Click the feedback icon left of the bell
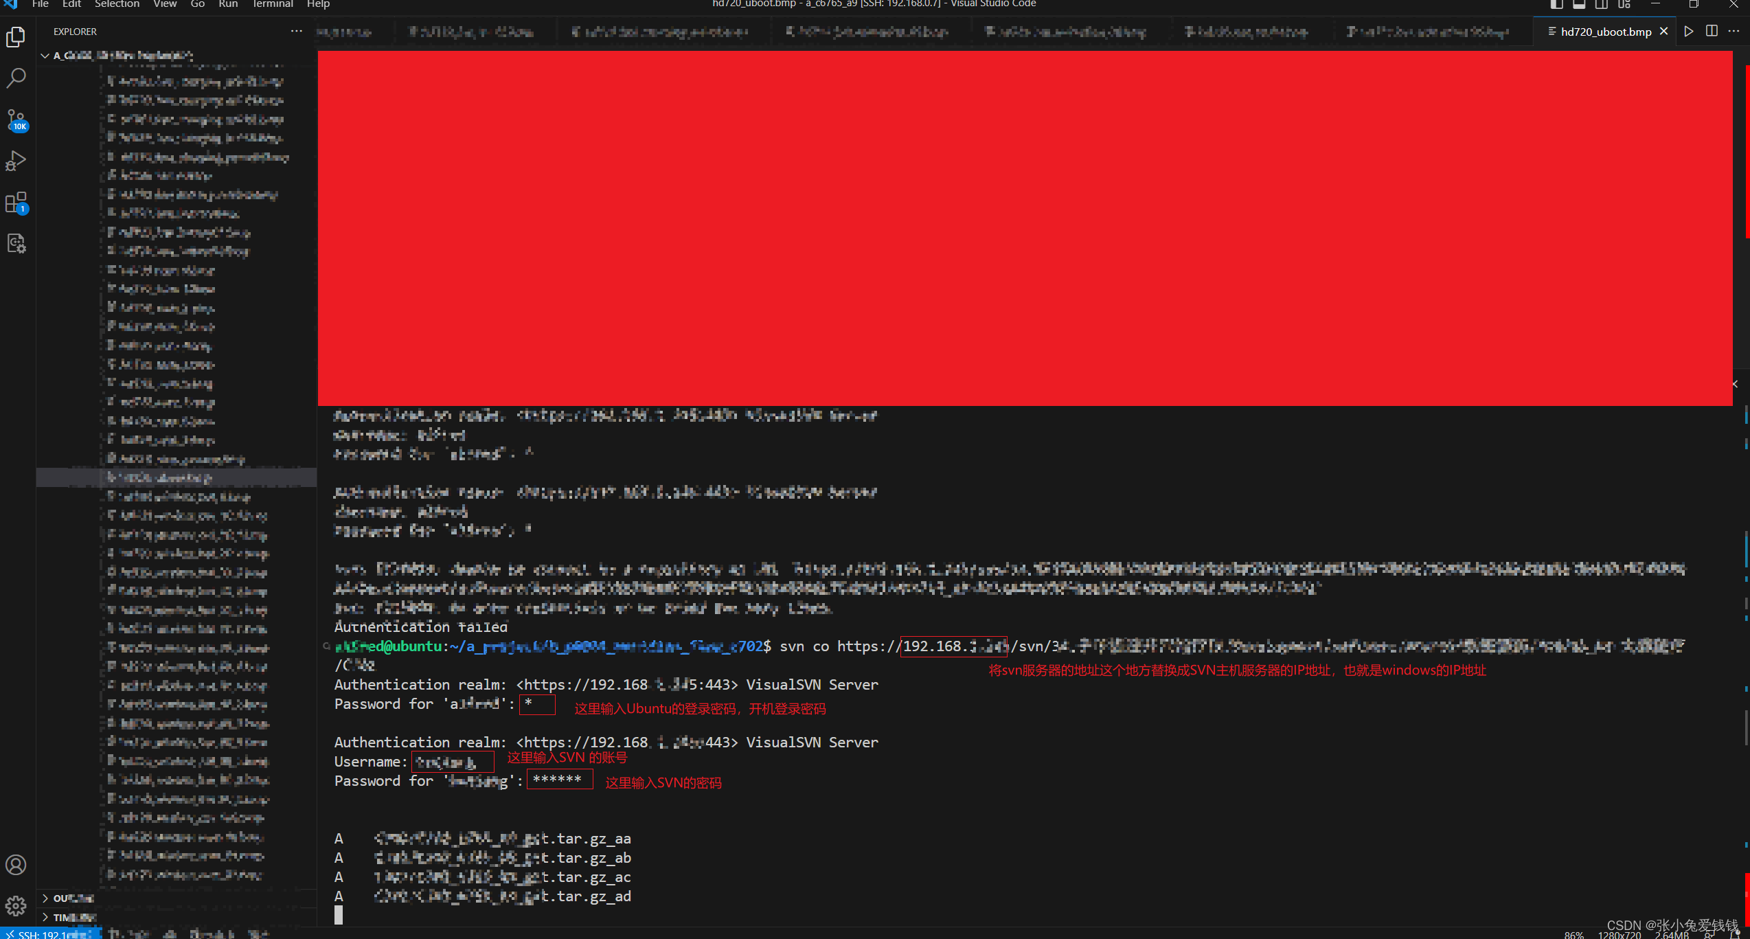Image resolution: width=1750 pixels, height=939 pixels. (x=1710, y=934)
